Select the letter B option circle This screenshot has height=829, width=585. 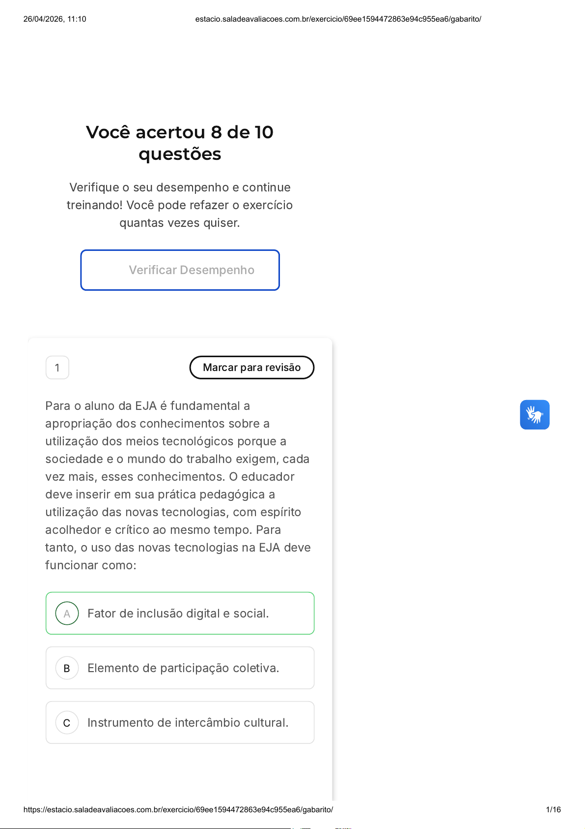coord(67,668)
